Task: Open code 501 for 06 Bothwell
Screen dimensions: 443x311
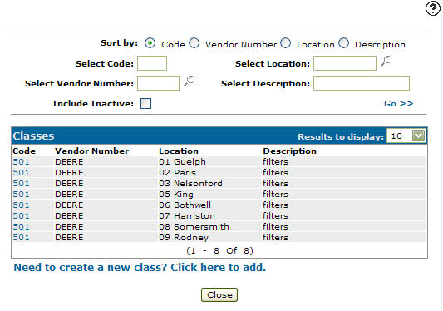Action: point(21,205)
